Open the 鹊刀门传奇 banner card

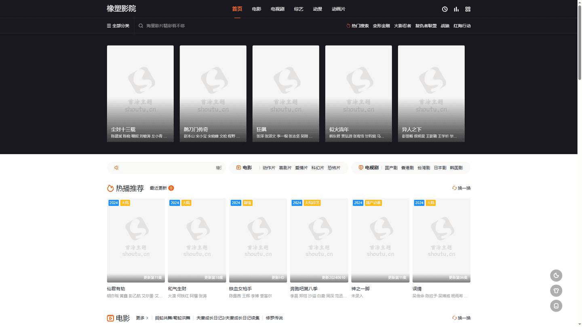point(213,94)
